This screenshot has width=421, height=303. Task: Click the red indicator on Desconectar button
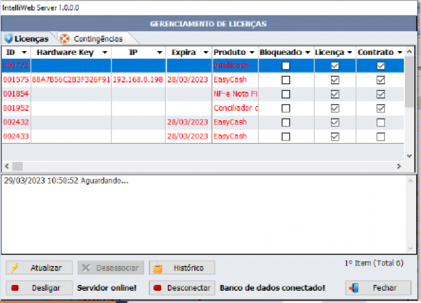click(157, 288)
